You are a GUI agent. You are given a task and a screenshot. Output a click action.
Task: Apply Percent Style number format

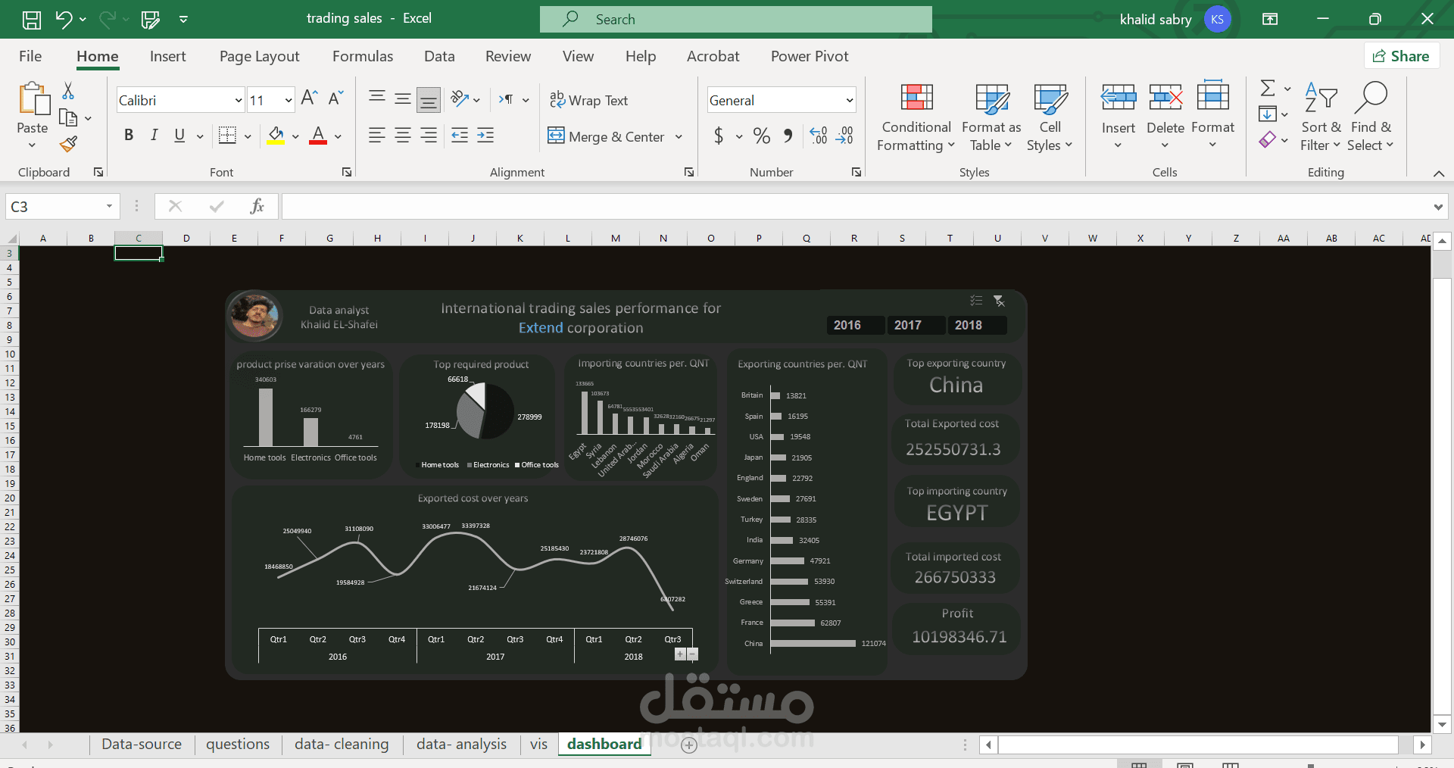point(762,136)
